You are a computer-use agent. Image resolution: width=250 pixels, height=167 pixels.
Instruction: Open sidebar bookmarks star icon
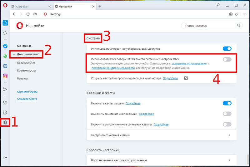tap(5, 33)
